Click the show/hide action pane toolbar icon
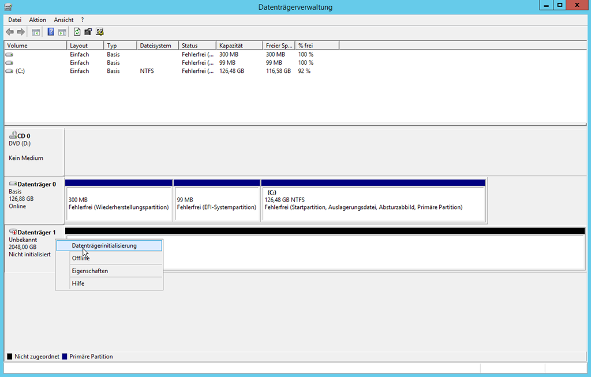 pos(62,32)
